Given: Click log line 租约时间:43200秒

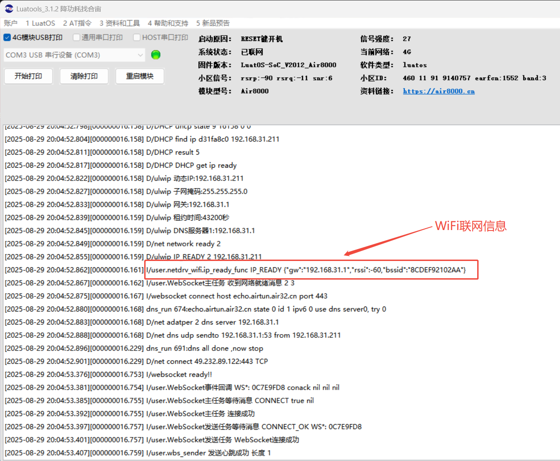Looking at the screenshot, I should [117, 218].
